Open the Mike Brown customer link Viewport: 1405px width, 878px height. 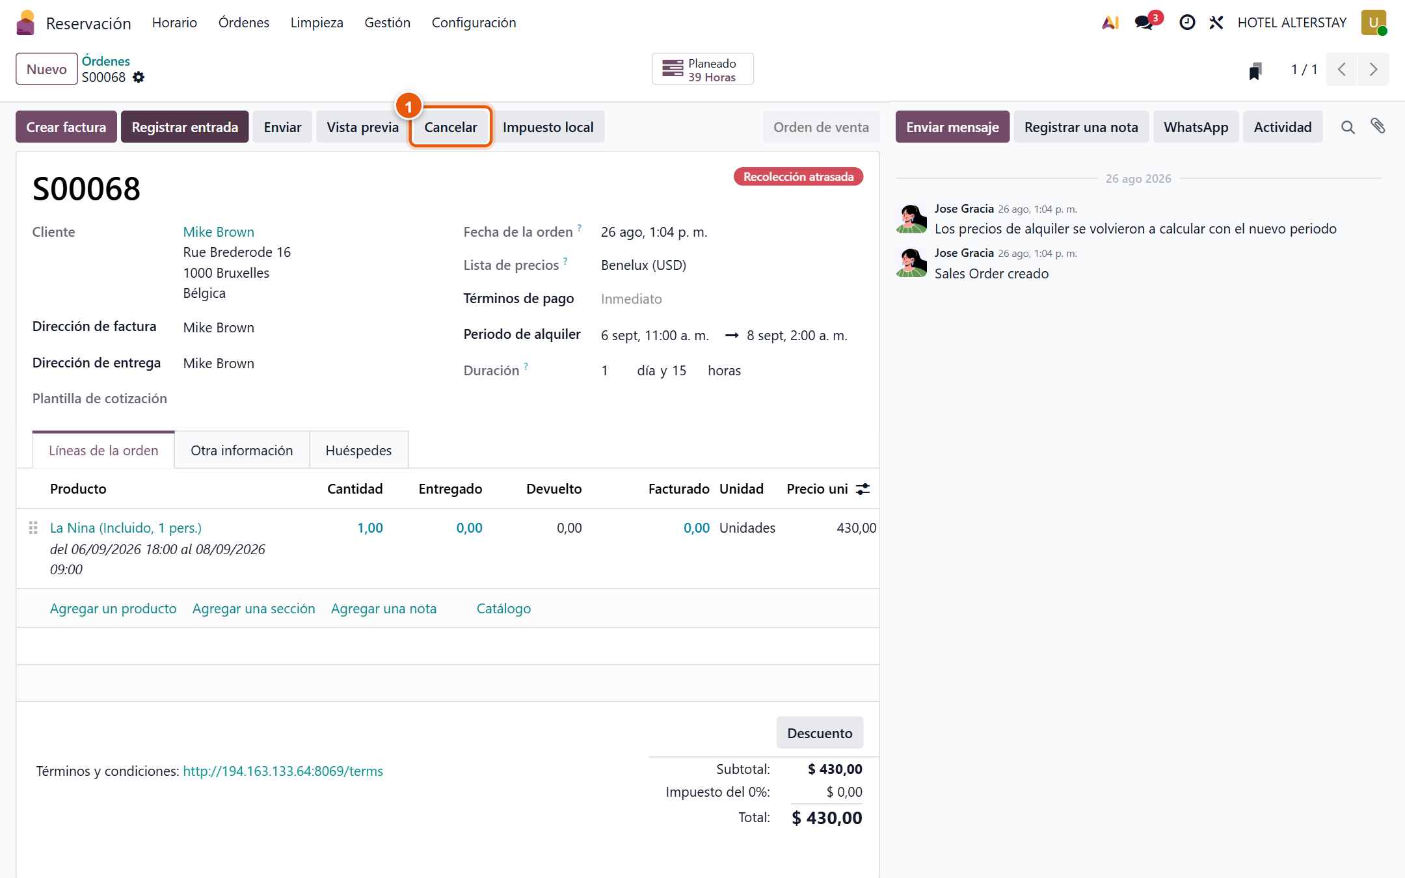(219, 232)
